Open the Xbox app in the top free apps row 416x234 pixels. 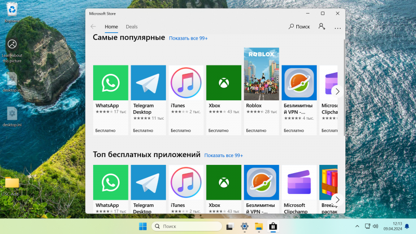[x=224, y=189]
